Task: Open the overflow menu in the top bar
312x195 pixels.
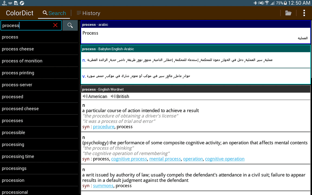Action: click(x=304, y=13)
